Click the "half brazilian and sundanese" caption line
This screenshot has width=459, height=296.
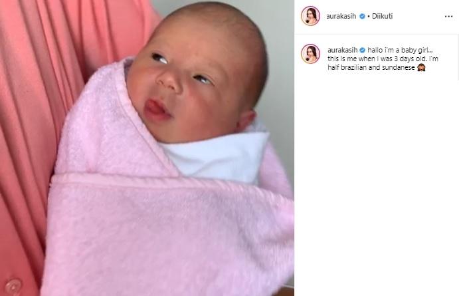pyautogui.click(x=371, y=67)
